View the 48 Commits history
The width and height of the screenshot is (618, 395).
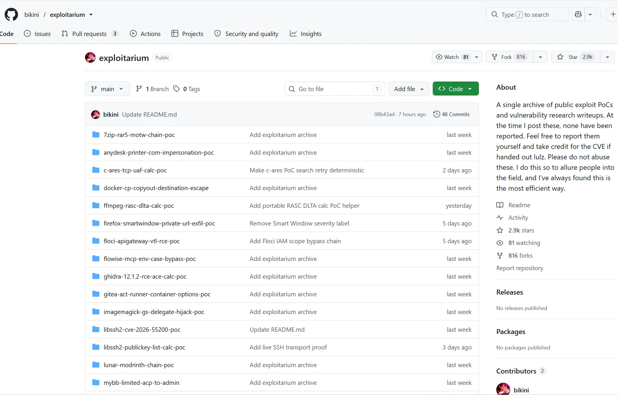pos(451,114)
